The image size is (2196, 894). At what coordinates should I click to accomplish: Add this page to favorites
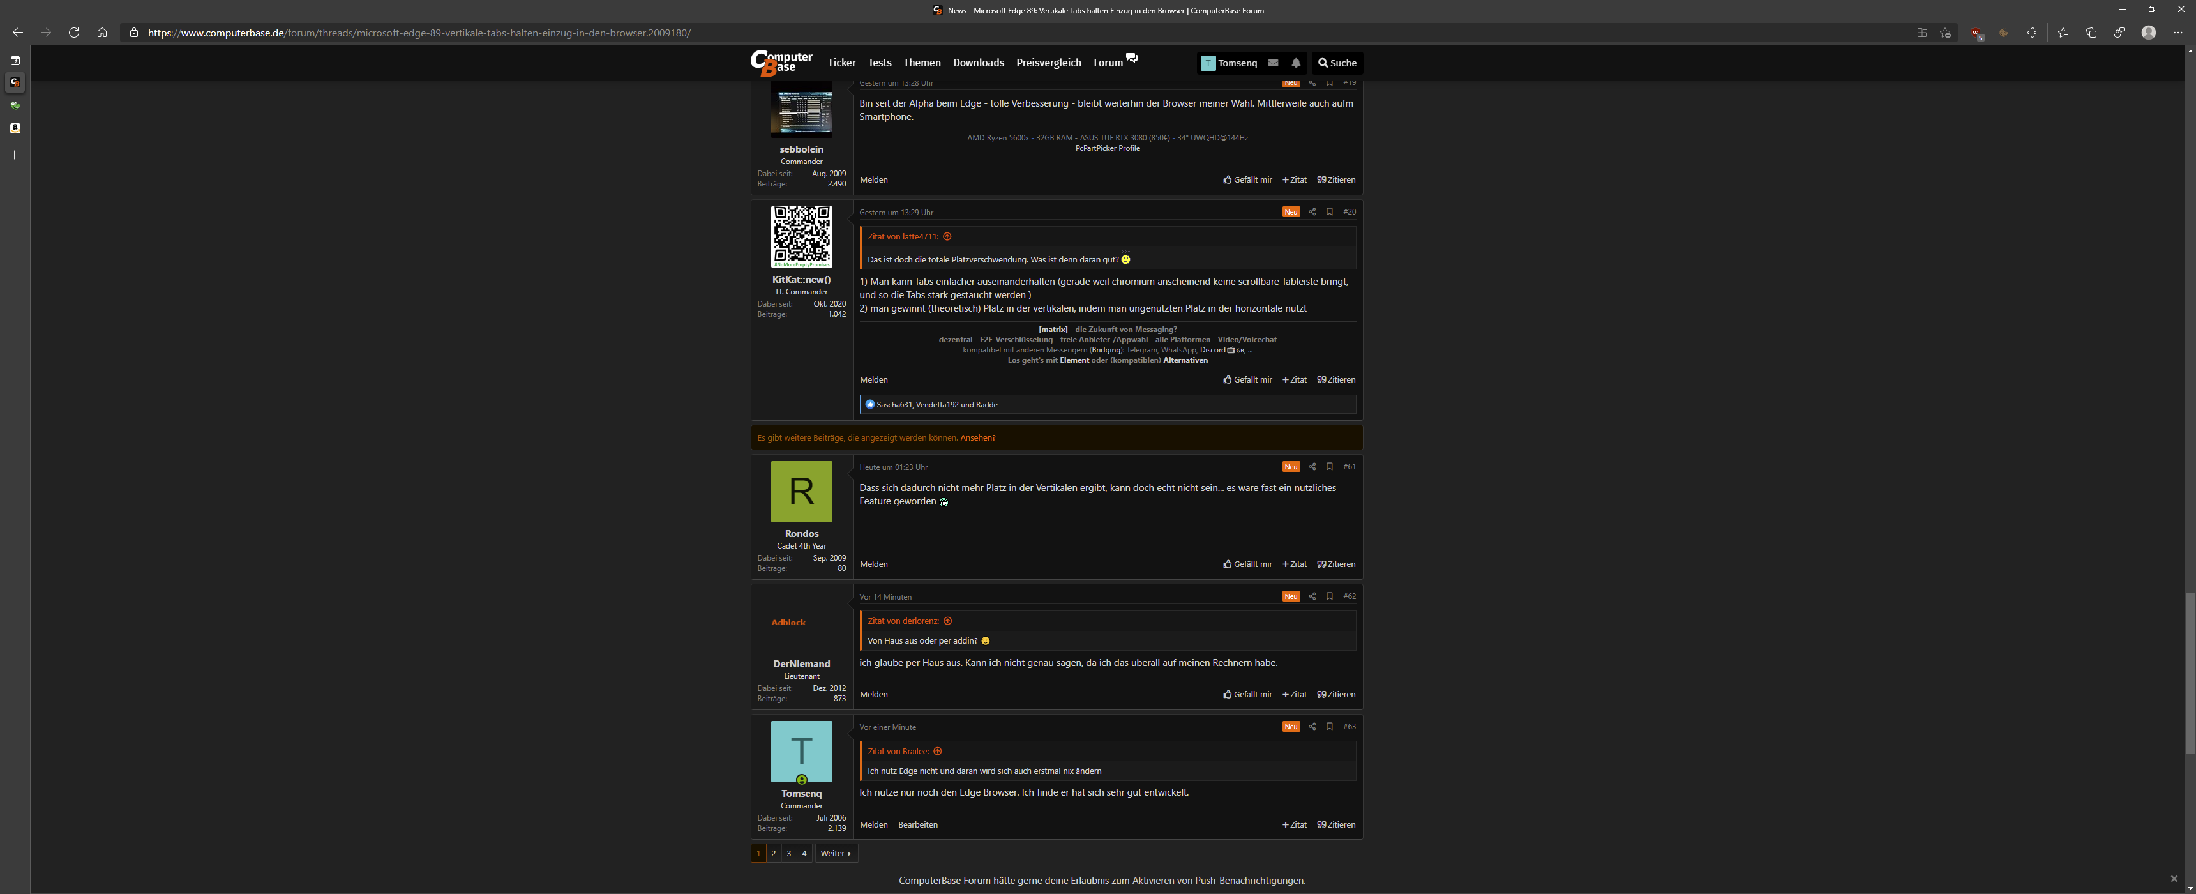[x=1945, y=33]
